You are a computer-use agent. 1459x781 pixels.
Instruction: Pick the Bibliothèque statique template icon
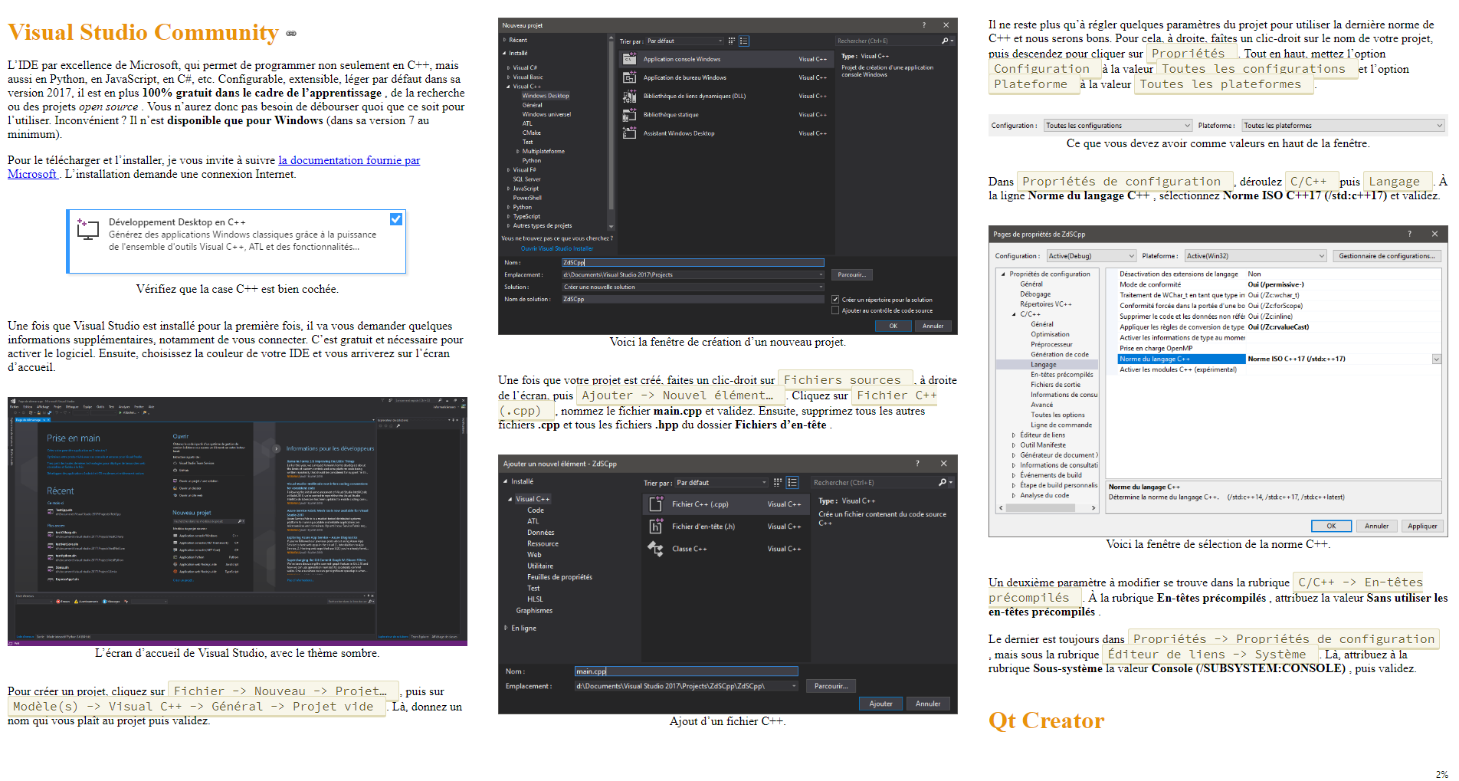pos(629,114)
